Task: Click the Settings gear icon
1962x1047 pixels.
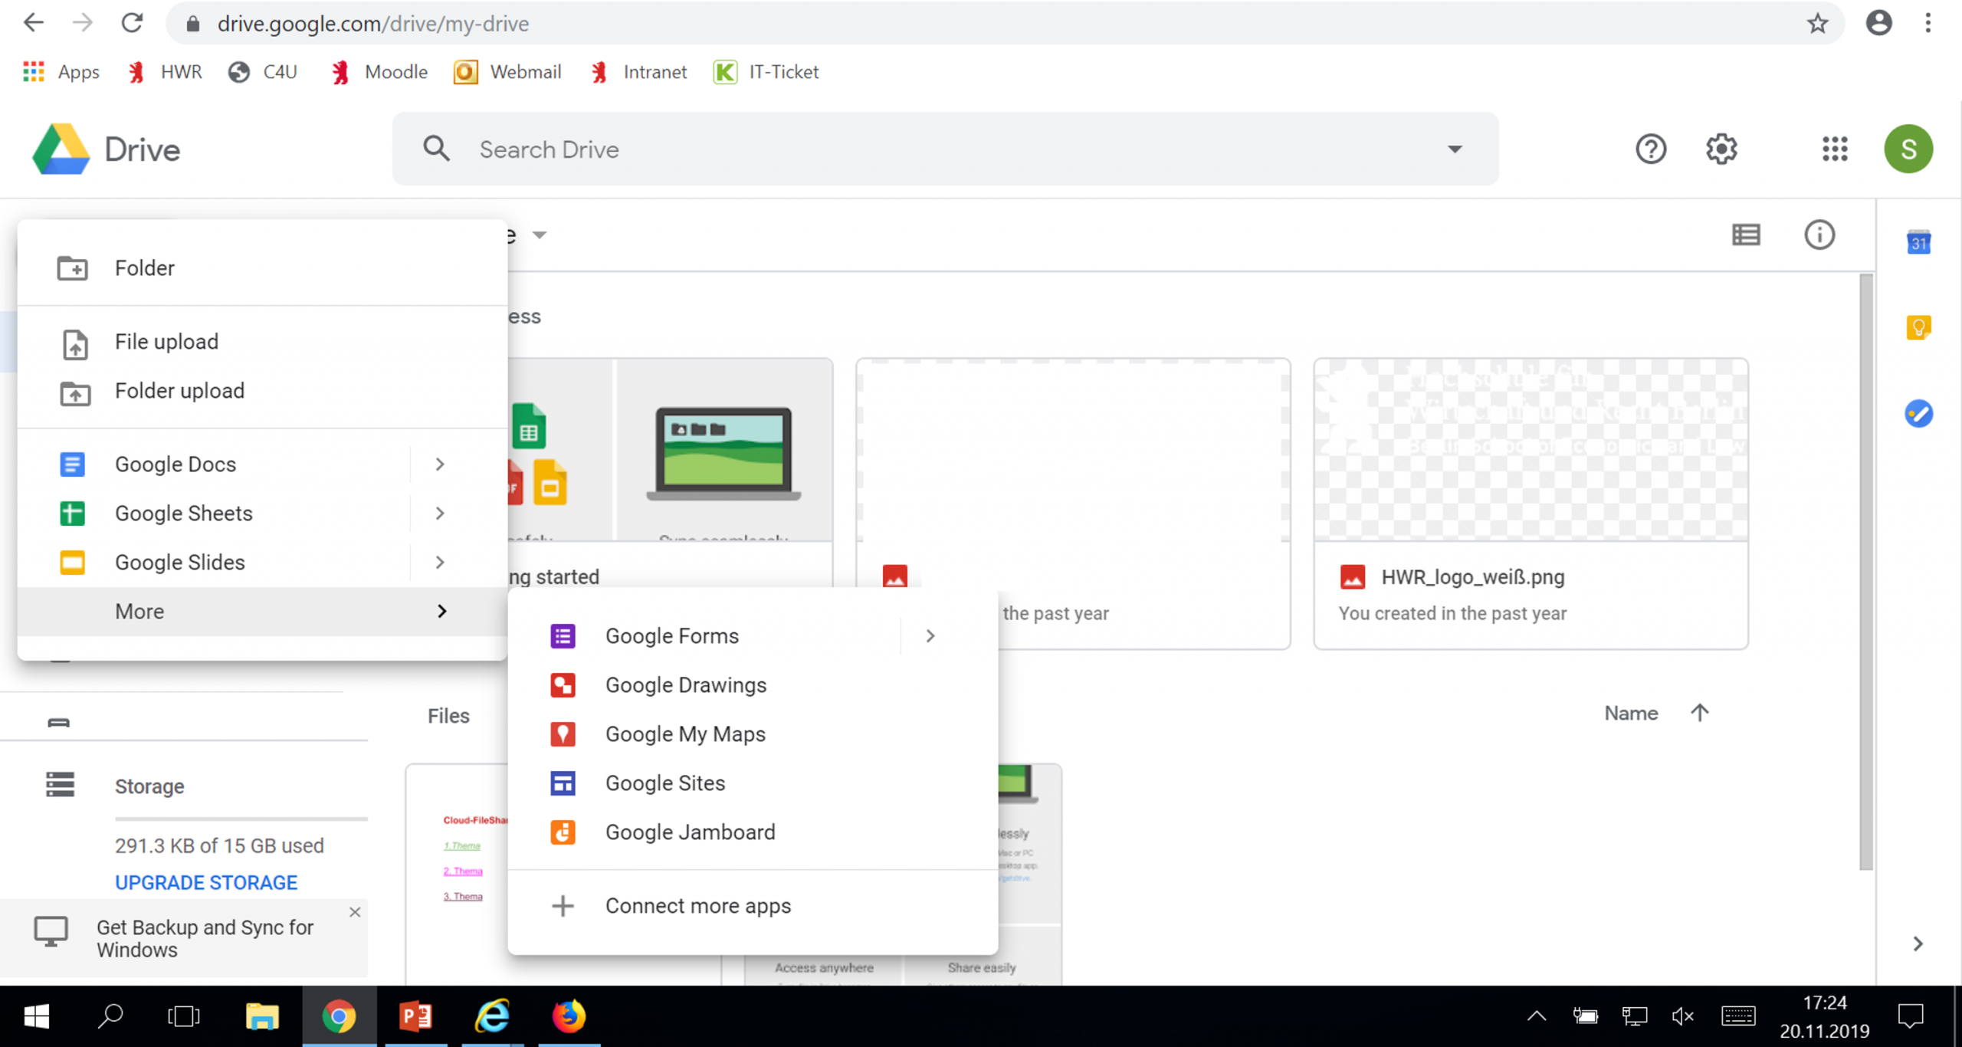Action: (x=1721, y=149)
